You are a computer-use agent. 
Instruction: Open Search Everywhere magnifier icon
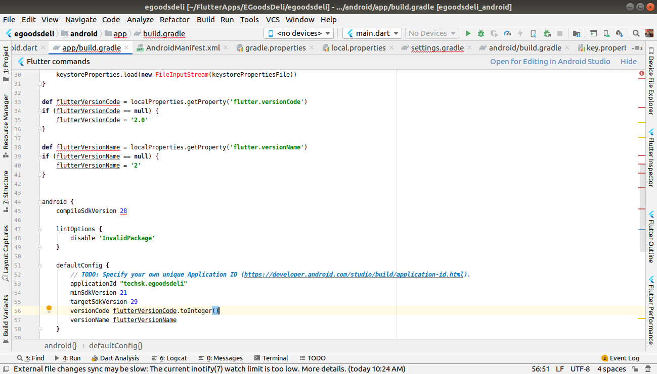(x=636, y=33)
